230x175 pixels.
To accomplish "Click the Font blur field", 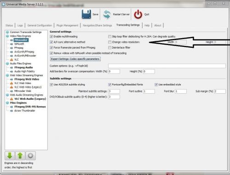I will point(181,91).
